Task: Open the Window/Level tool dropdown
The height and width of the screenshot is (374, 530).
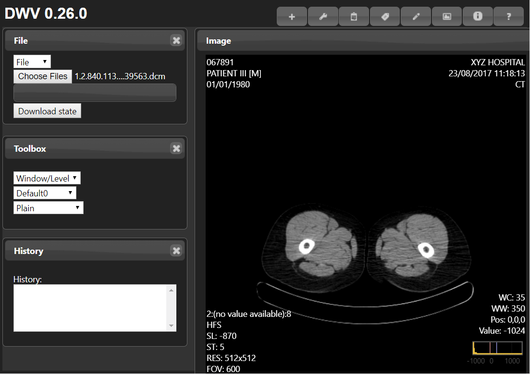Action: click(47, 178)
